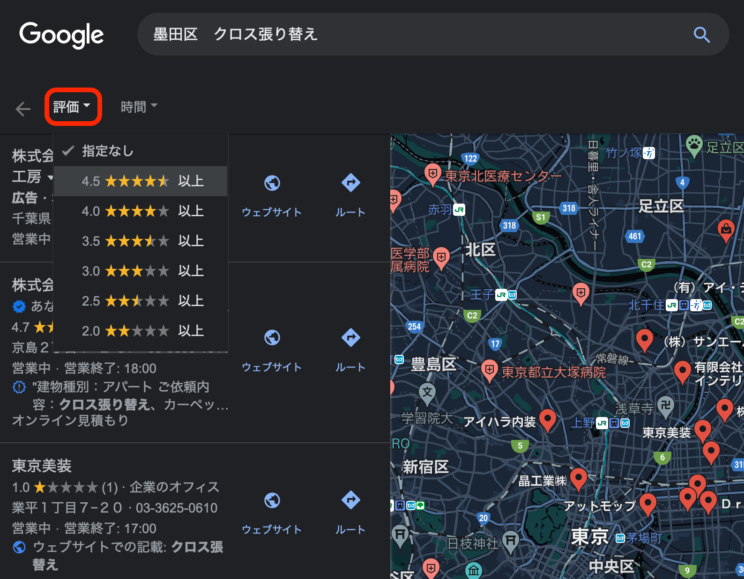Open website globe icon for first listing

(272, 183)
